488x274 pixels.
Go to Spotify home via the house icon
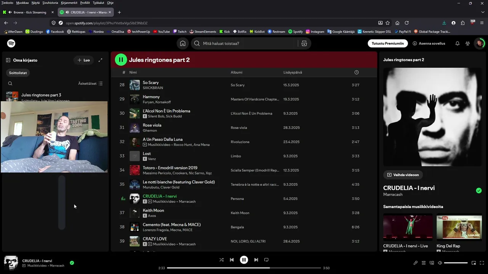[183, 43]
